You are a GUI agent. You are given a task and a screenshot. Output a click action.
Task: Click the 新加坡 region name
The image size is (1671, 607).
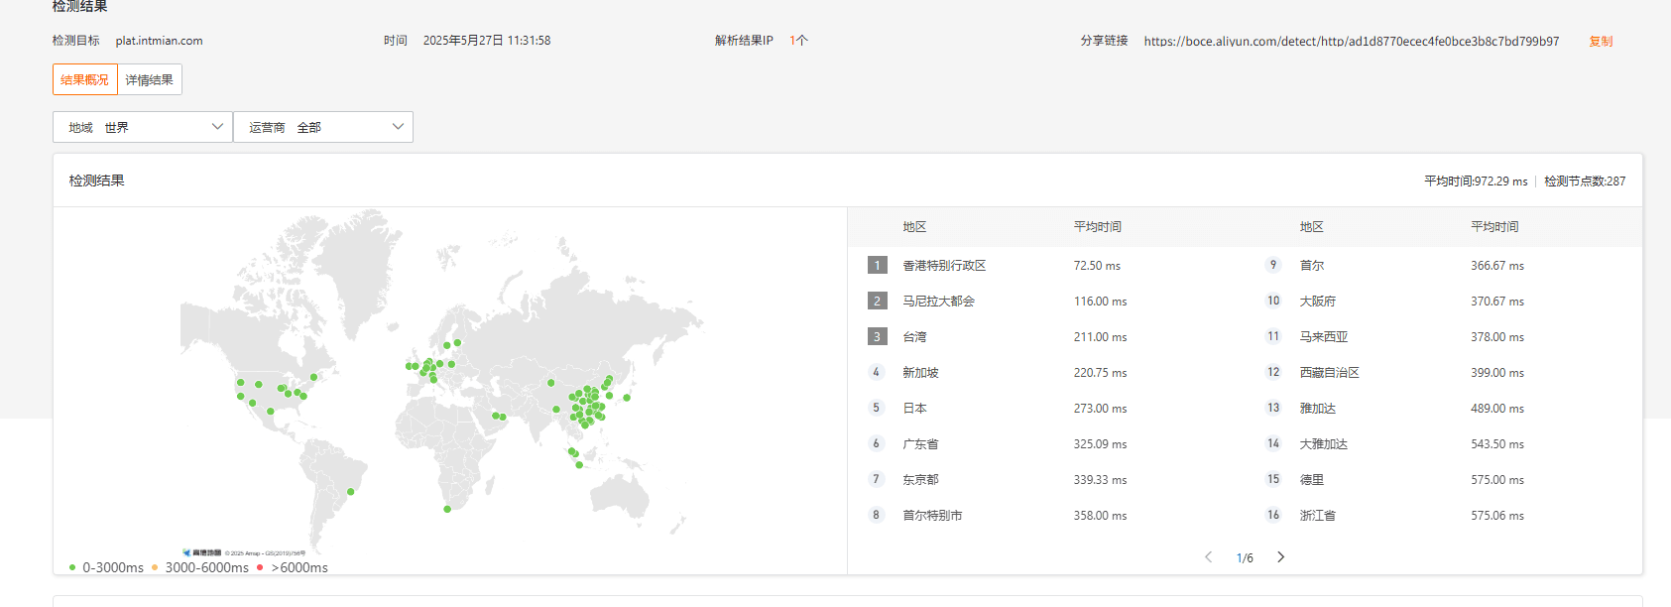click(920, 373)
